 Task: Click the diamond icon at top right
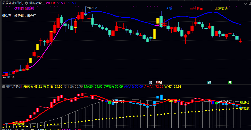(245, 3)
